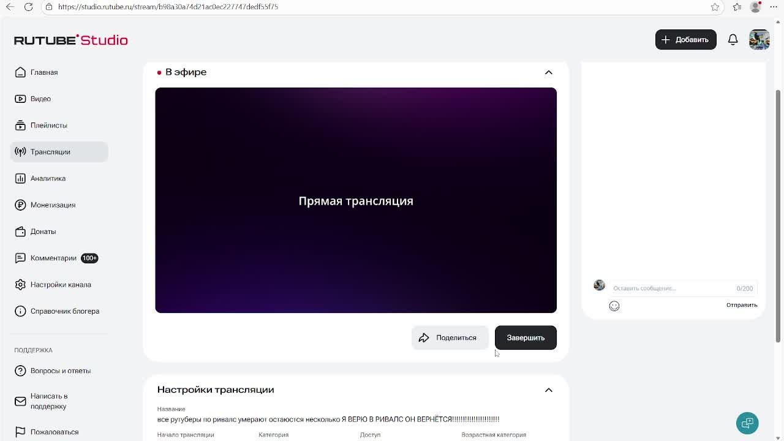Open the notifications bell
784x441 pixels.
coord(733,40)
